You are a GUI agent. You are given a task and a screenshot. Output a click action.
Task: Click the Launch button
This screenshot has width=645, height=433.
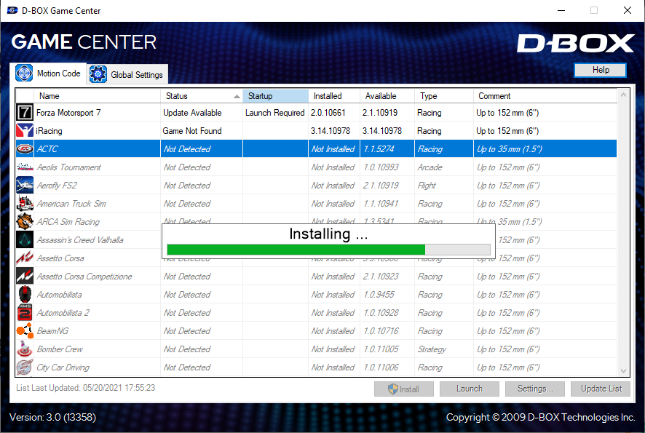click(469, 389)
